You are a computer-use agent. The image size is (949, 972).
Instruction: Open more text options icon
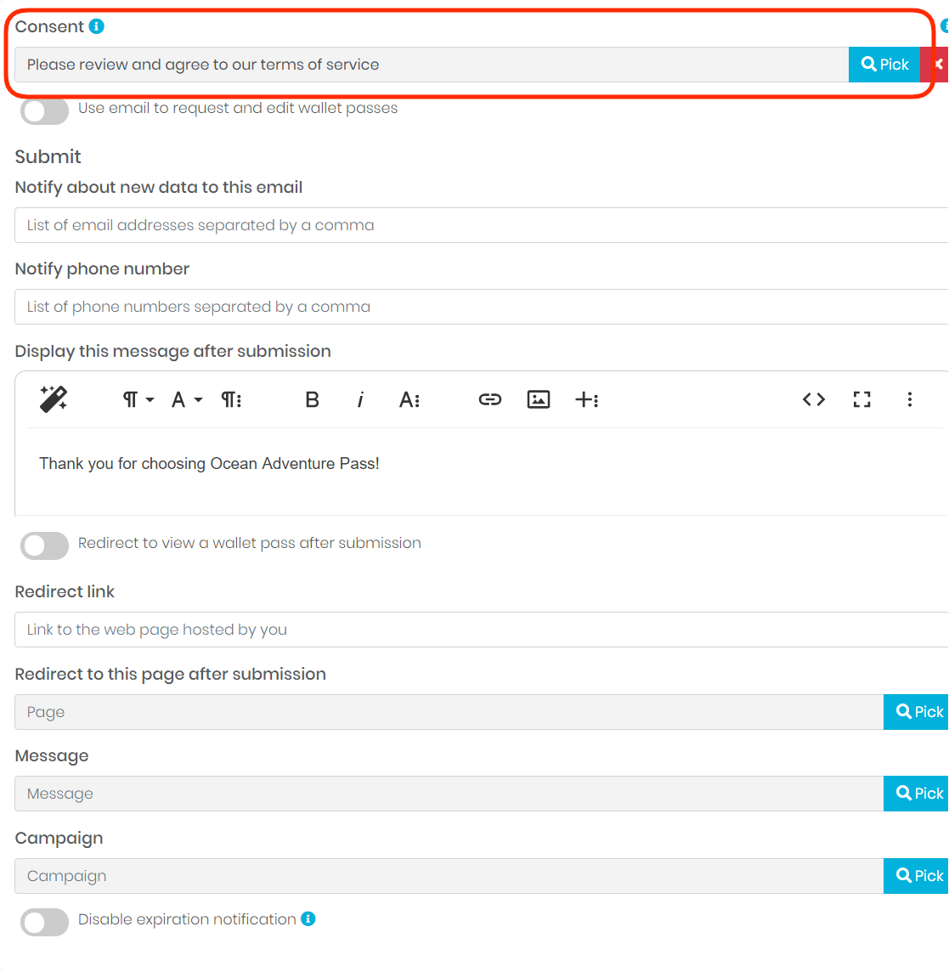click(410, 400)
